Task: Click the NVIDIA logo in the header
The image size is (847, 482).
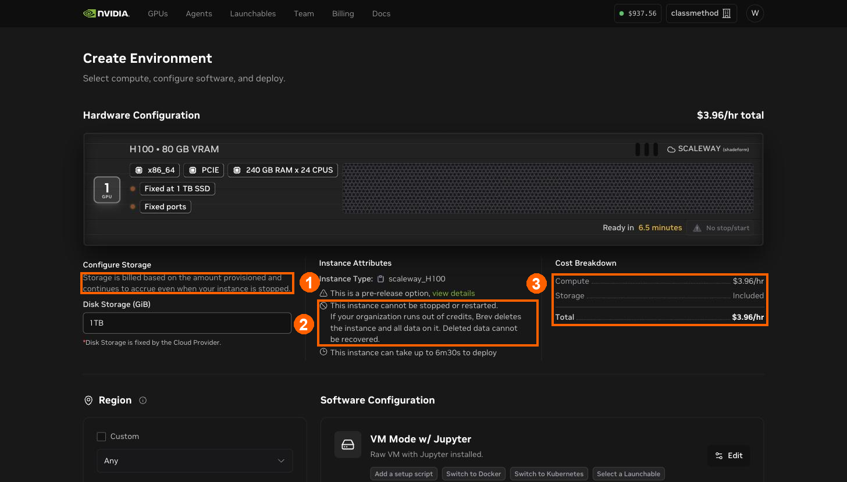Action: (x=106, y=13)
